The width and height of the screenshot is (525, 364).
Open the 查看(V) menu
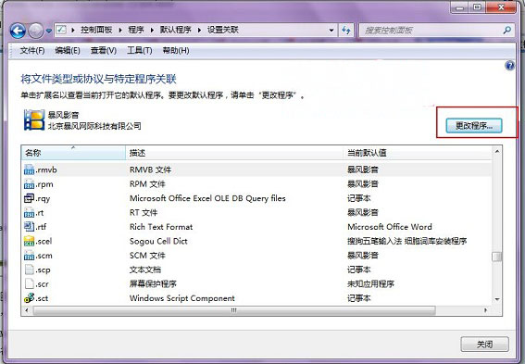tap(104, 51)
